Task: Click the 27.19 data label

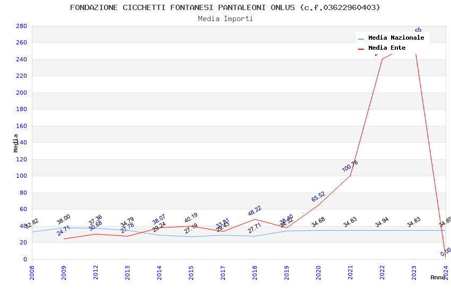Action: (191, 229)
